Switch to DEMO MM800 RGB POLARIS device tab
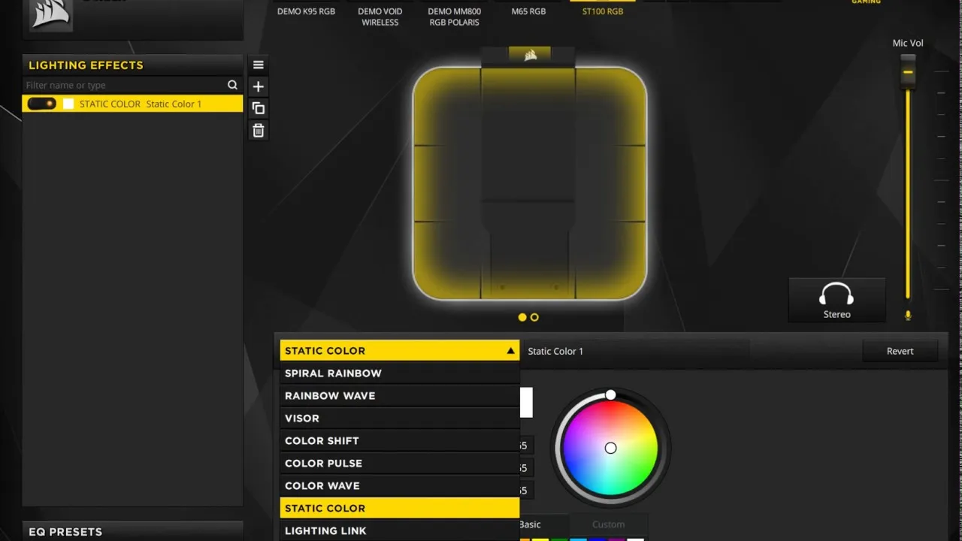962x541 pixels. pos(454,17)
